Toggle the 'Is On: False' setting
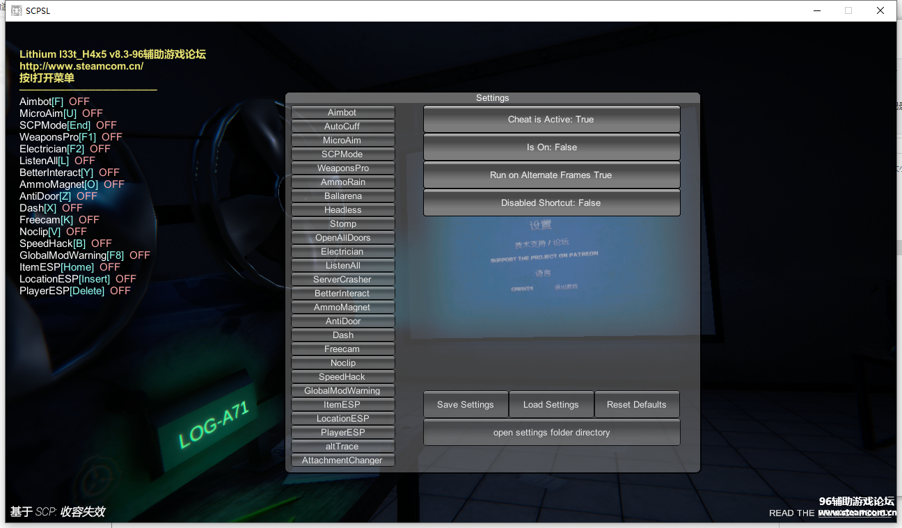 (x=551, y=147)
